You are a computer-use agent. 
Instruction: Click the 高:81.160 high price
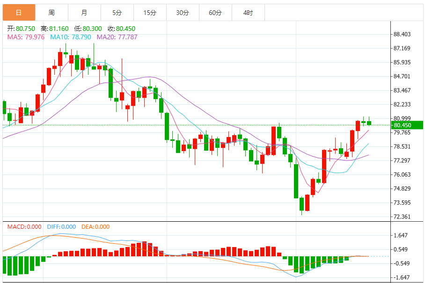54,29
